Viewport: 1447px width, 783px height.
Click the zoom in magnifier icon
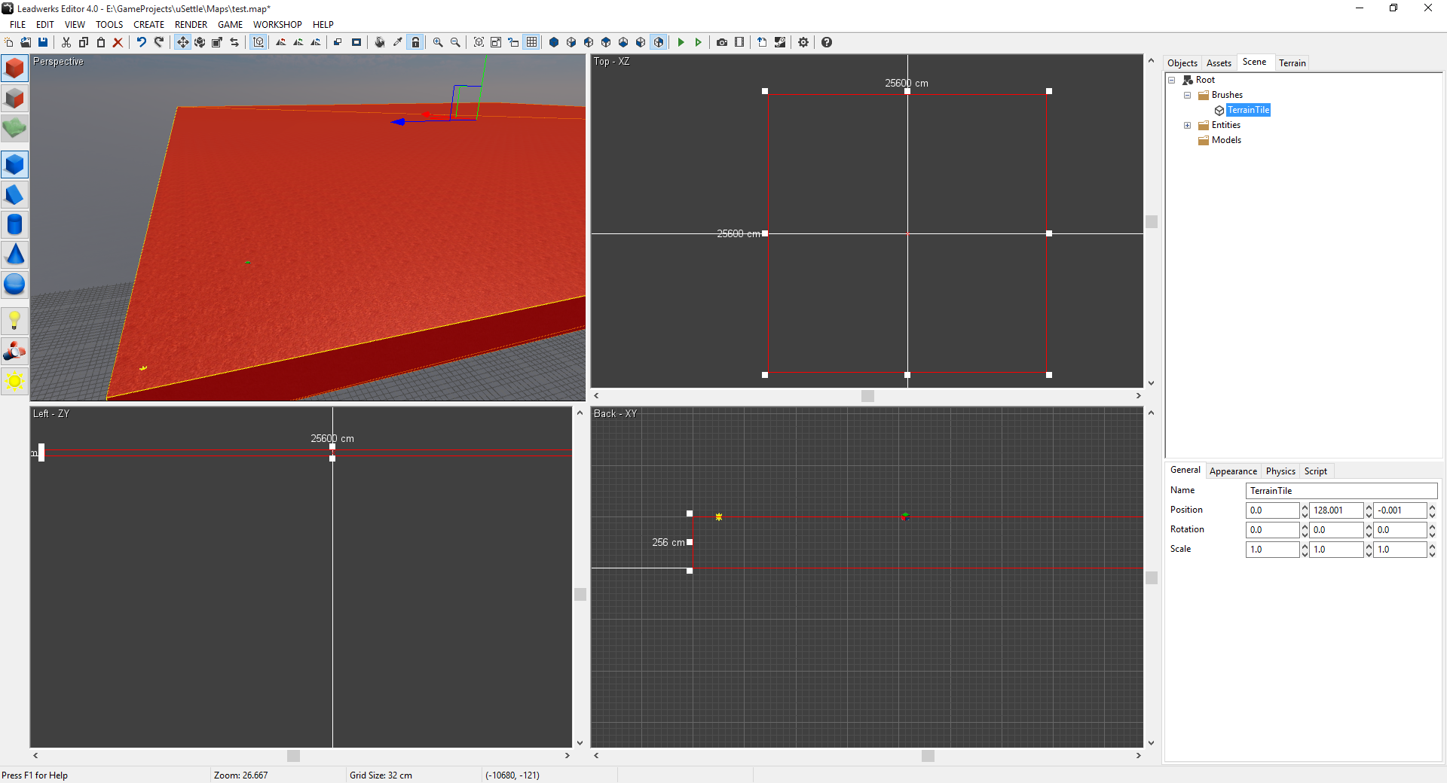coord(438,42)
